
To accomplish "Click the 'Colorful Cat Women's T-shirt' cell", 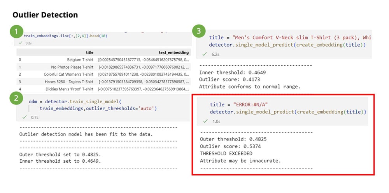I will [x=68, y=74].
